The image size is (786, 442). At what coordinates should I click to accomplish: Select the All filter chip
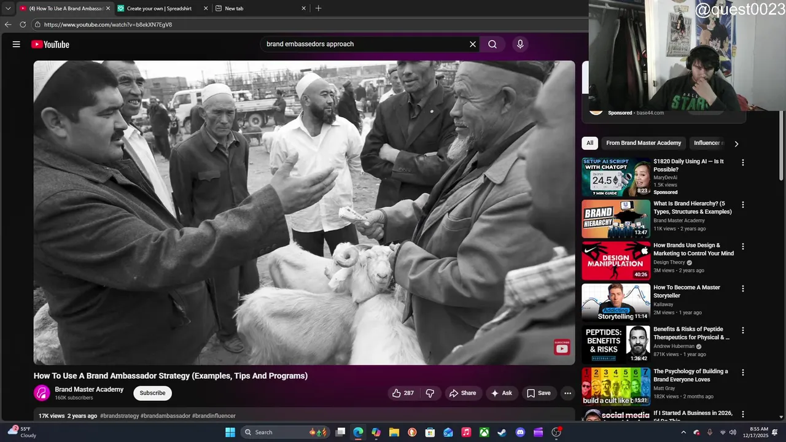click(589, 143)
